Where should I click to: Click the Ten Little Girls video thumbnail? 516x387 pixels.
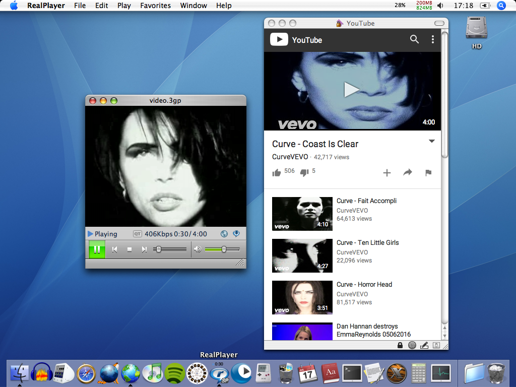(x=302, y=255)
